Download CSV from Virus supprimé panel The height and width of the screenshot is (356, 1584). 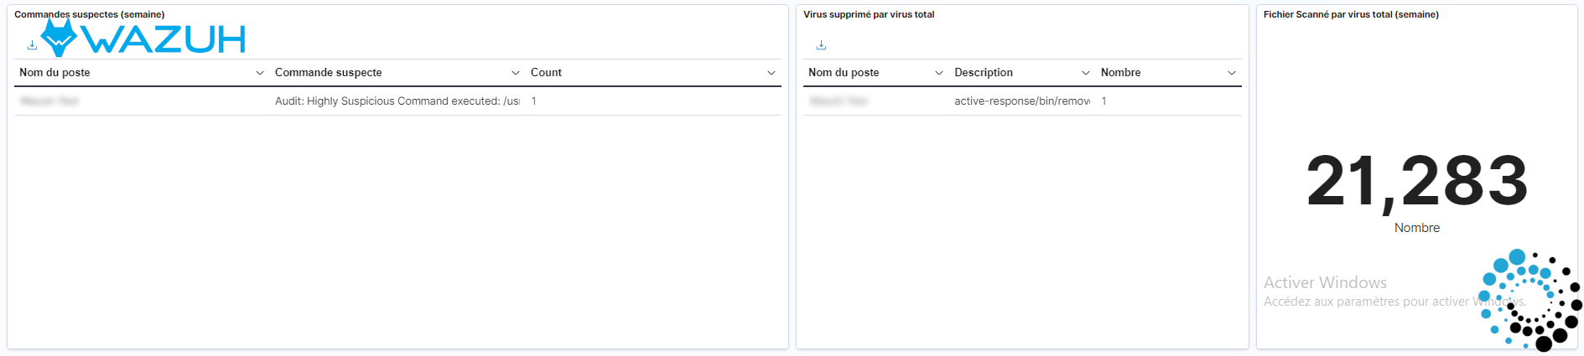pos(821,45)
